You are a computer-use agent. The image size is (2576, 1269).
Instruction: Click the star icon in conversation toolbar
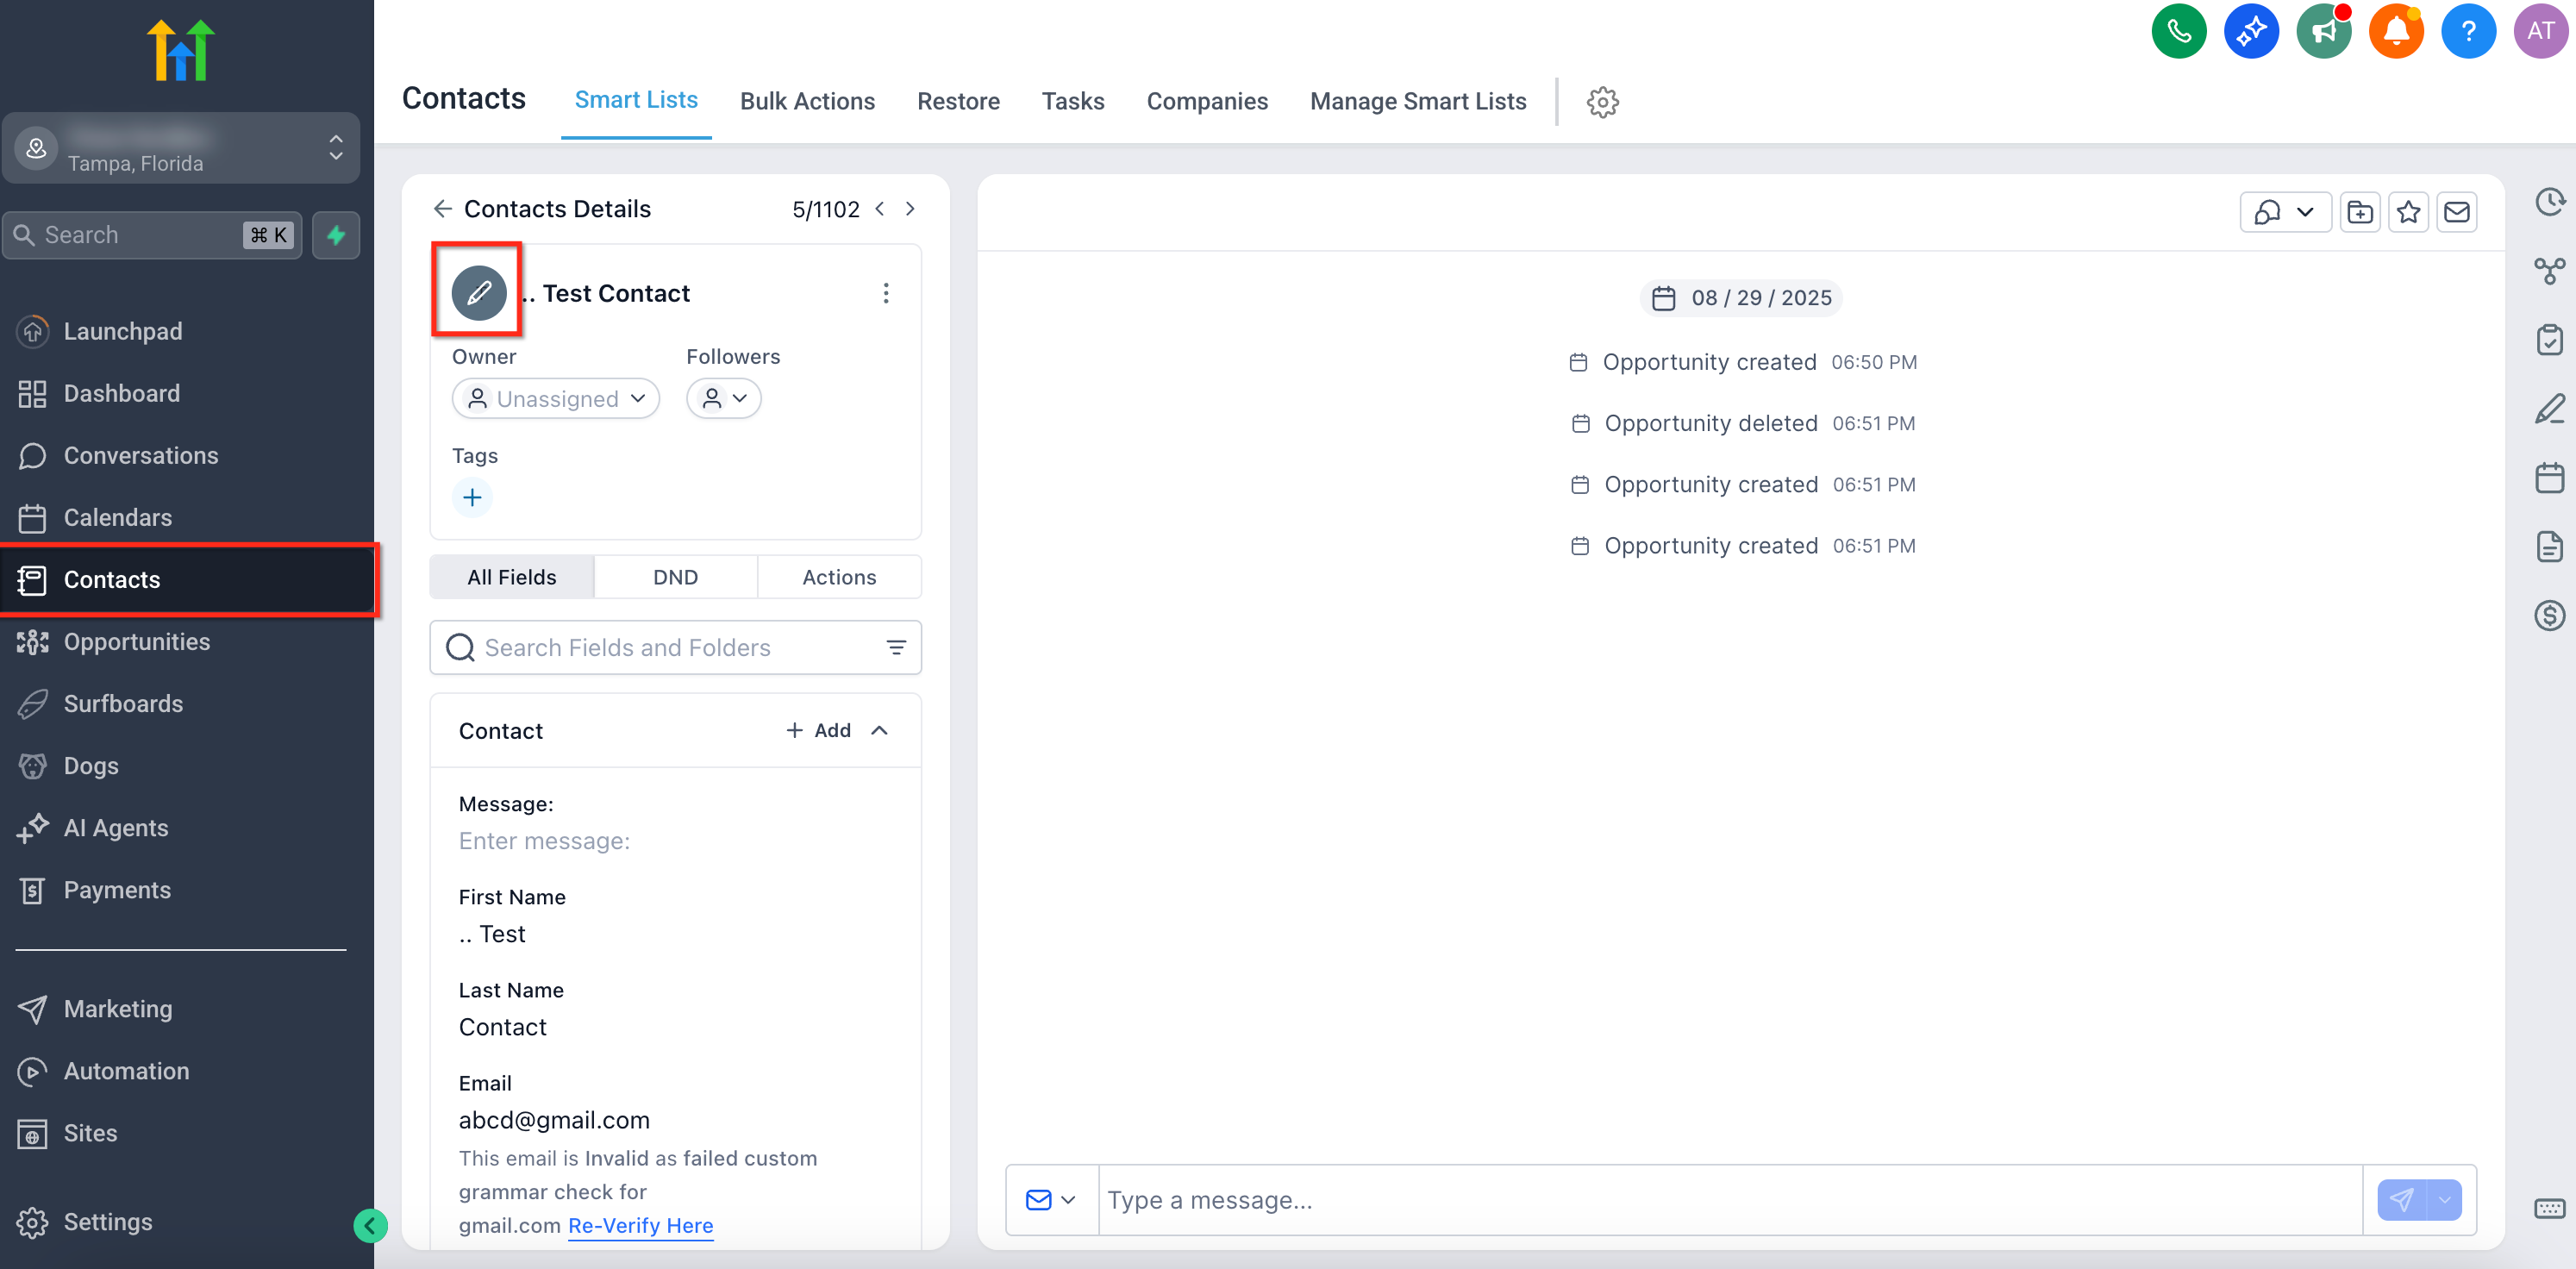tap(2408, 212)
